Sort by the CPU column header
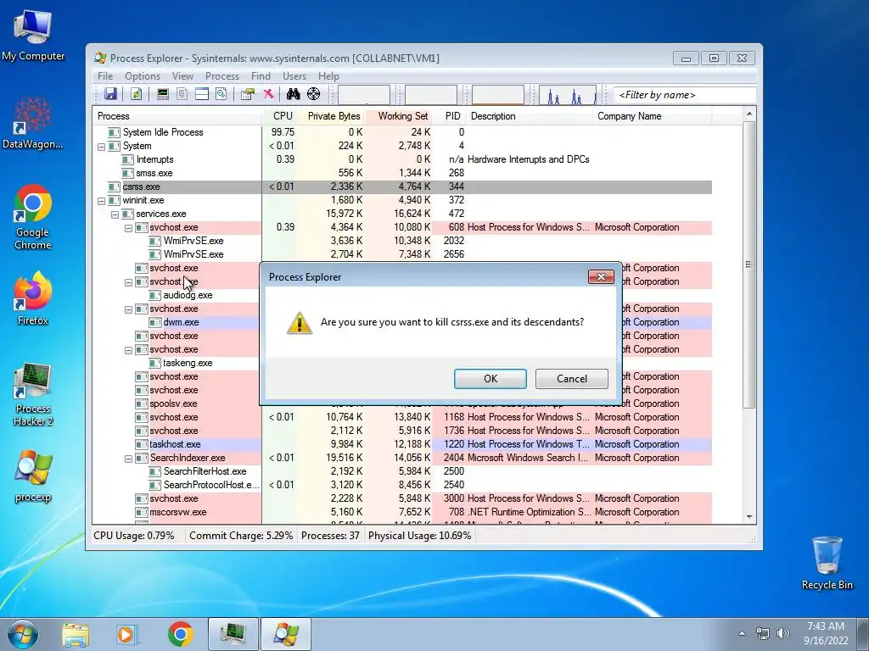 click(280, 116)
